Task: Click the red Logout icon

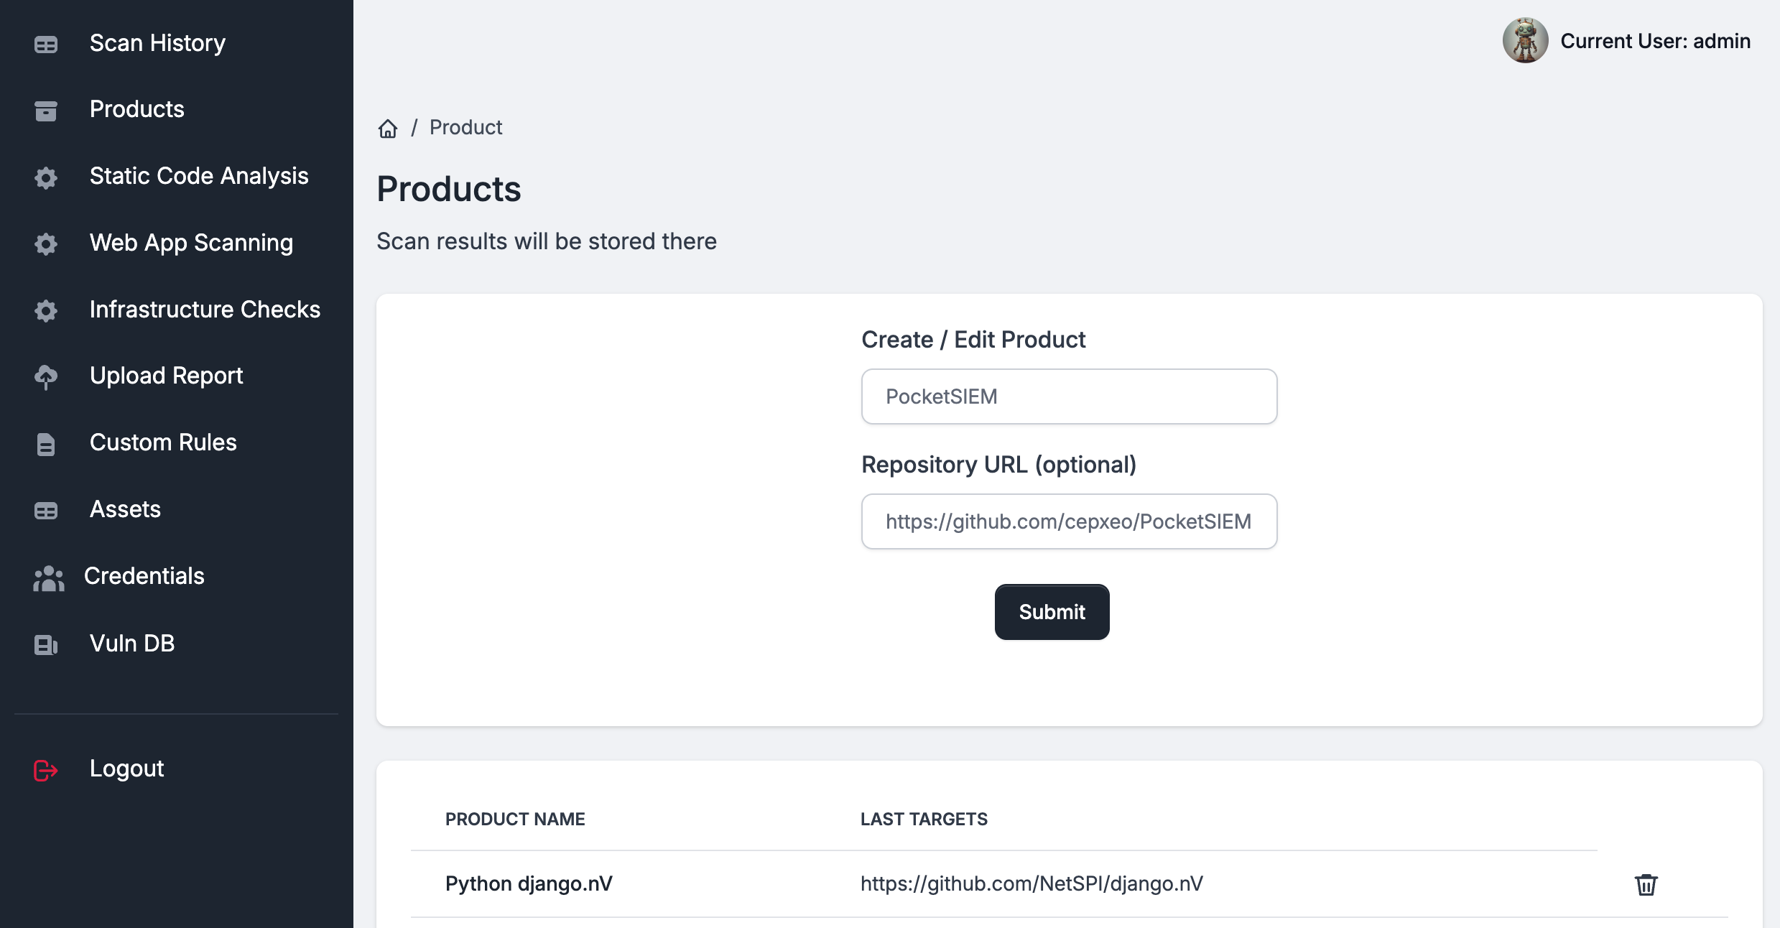Action: [x=46, y=770]
